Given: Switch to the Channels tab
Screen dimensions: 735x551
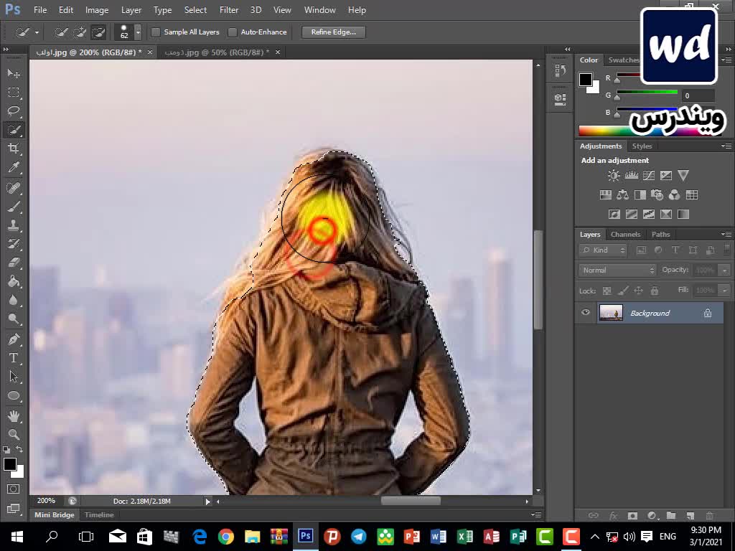Looking at the screenshot, I should (625, 235).
